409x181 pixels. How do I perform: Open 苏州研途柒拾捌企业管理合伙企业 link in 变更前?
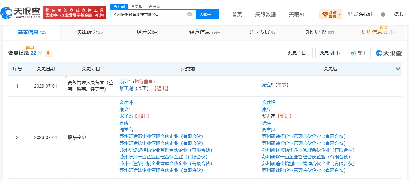pos(166,163)
